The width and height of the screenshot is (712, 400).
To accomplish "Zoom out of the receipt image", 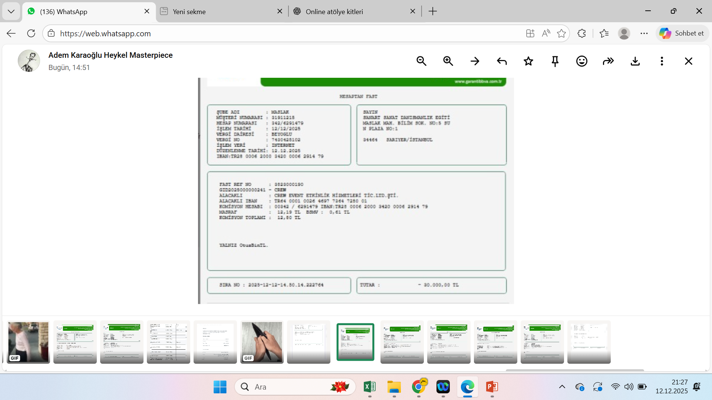I will click(421, 61).
